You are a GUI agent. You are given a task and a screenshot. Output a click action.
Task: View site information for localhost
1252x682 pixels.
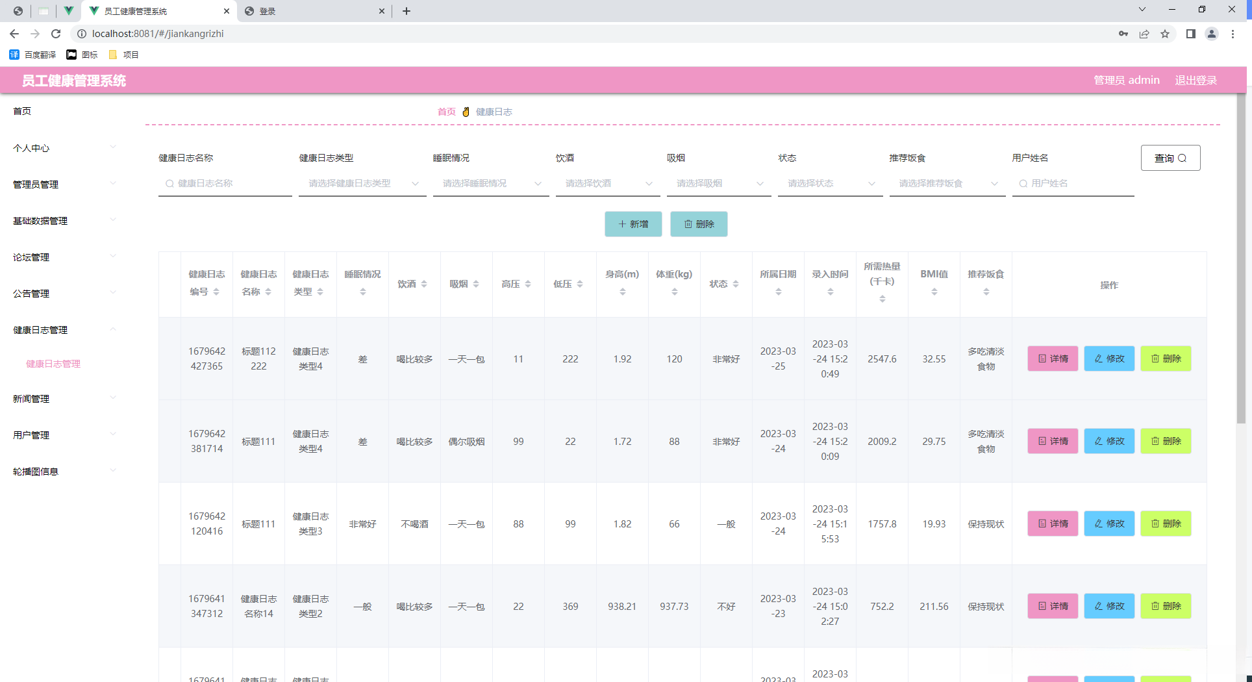82,34
